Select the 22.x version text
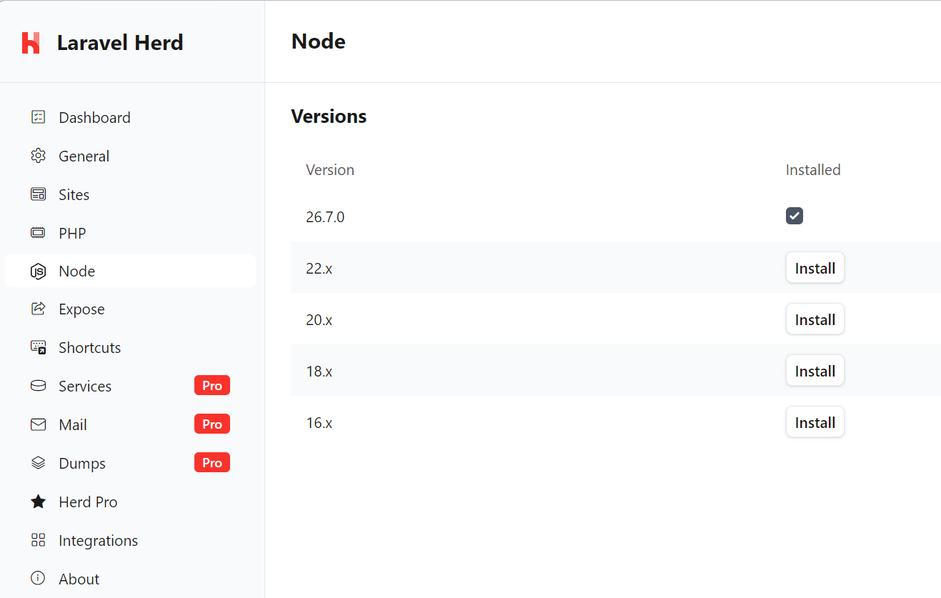The height and width of the screenshot is (598, 941). (319, 269)
